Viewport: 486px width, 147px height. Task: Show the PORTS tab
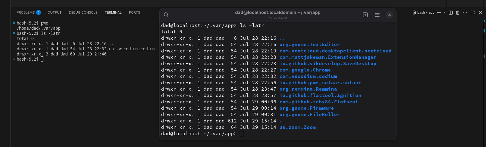[x=134, y=12]
